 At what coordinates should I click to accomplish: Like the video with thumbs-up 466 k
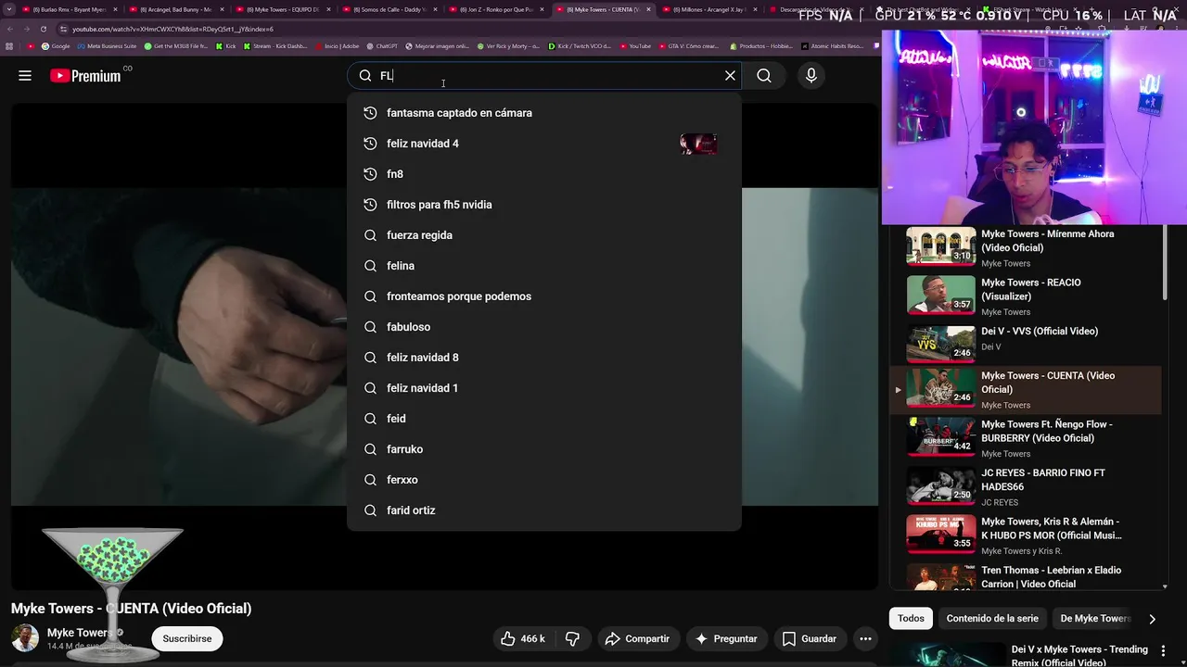pos(523,638)
